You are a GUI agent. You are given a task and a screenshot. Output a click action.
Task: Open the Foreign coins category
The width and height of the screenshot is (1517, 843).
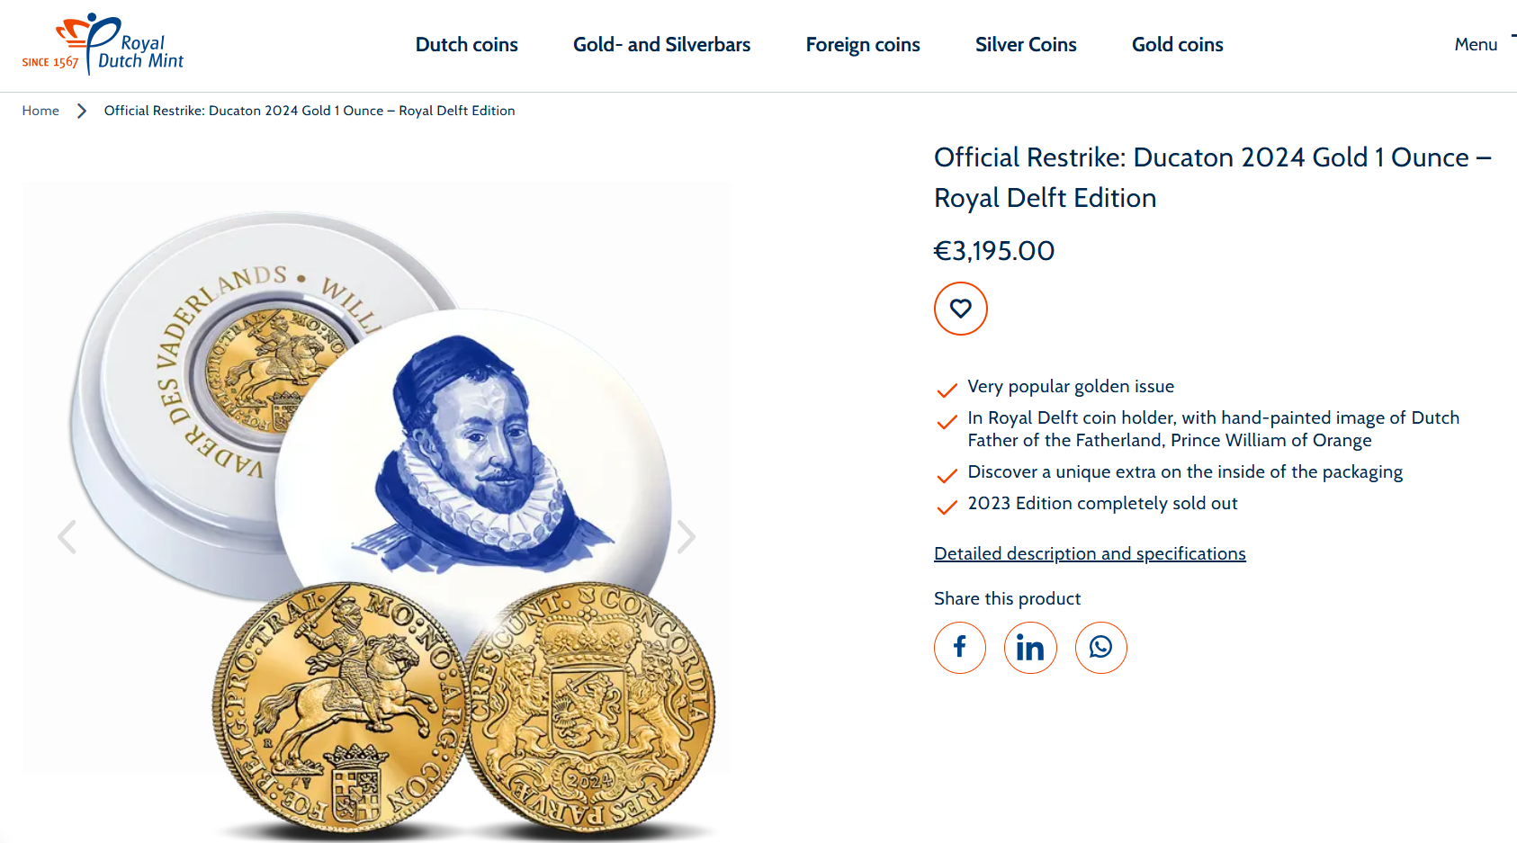[863, 45]
